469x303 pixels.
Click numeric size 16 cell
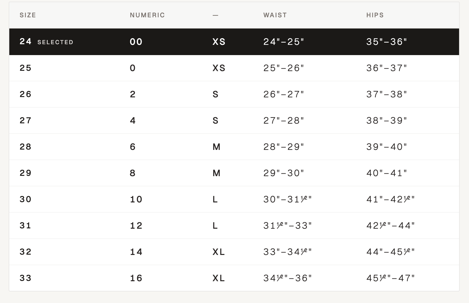(x=136, y=278)
